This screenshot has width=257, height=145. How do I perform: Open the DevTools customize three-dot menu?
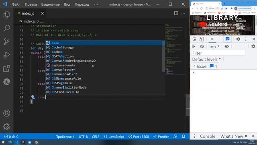tap(246, 39)
